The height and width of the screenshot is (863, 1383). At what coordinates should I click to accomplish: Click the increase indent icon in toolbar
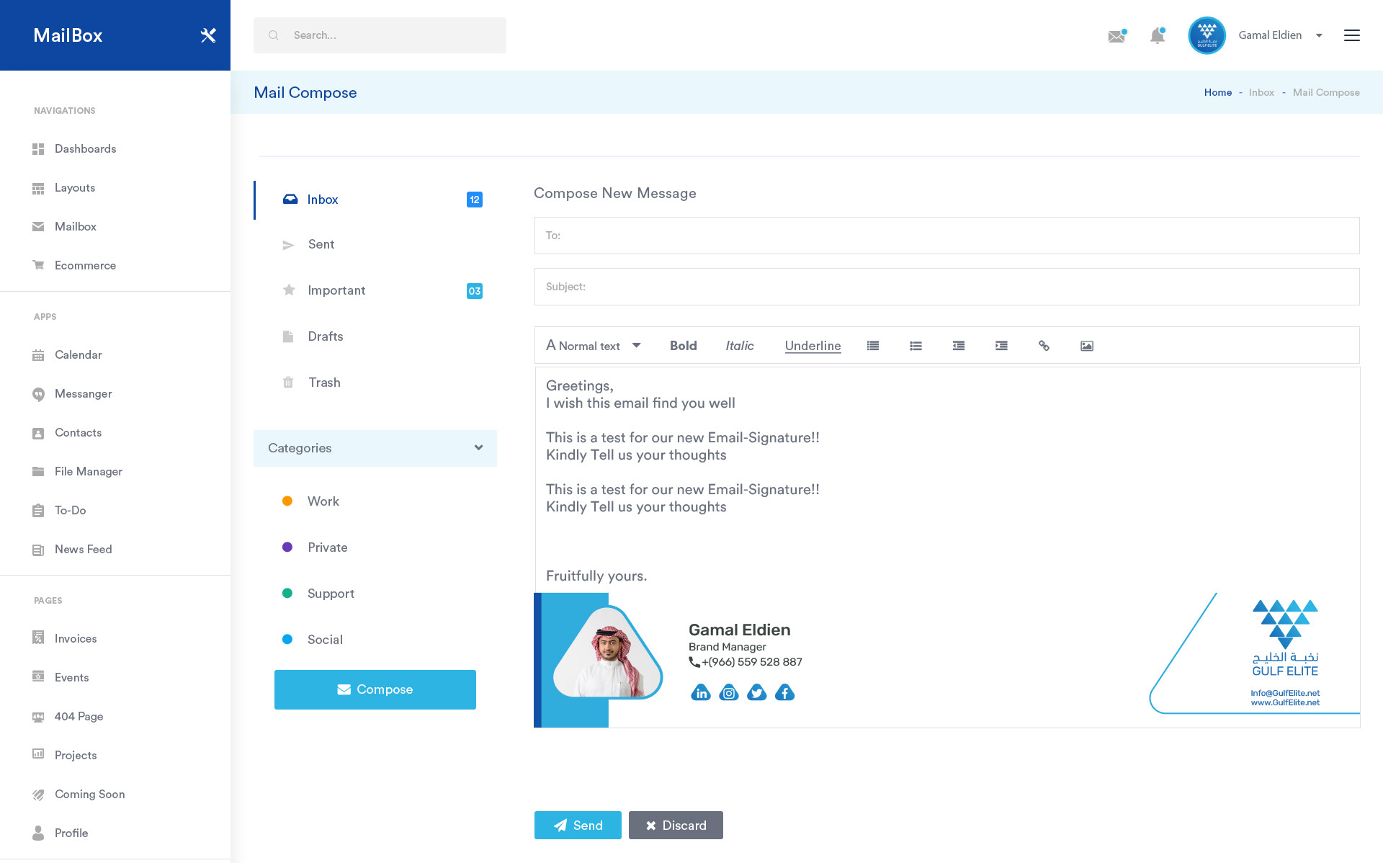[1001, 346]
